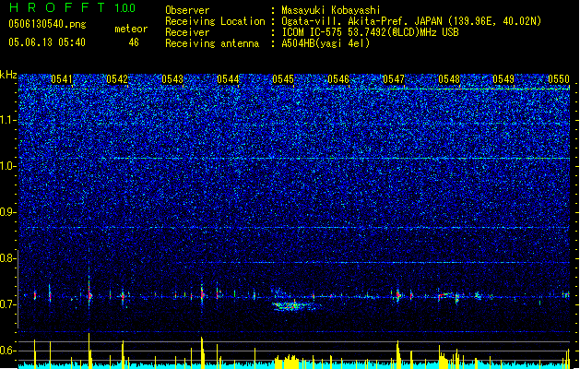Click the A504HB(yagi 4el) antenna value
This screenshot has height=369, width=580.
(x=326, y=43)
